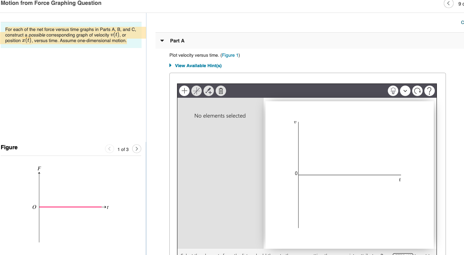Image resolution: width=464 pixels, height=255 pixels.
Task: Advance to the next figure
Action: coord(136,149)
